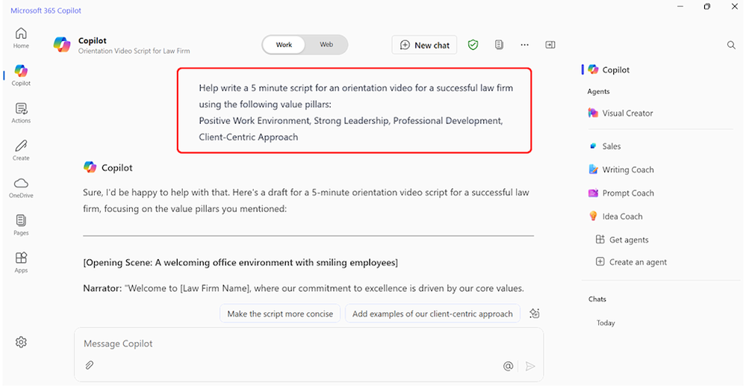Image resolution: width=746 pixels, height=389 pixels.
Task: Open the notebook page icon in header
Action: click(x=499, y=45)
